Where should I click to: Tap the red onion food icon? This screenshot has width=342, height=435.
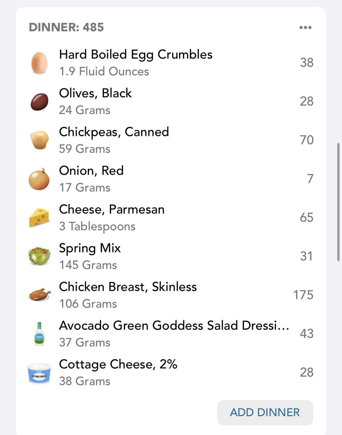click(x=39, y=179)
